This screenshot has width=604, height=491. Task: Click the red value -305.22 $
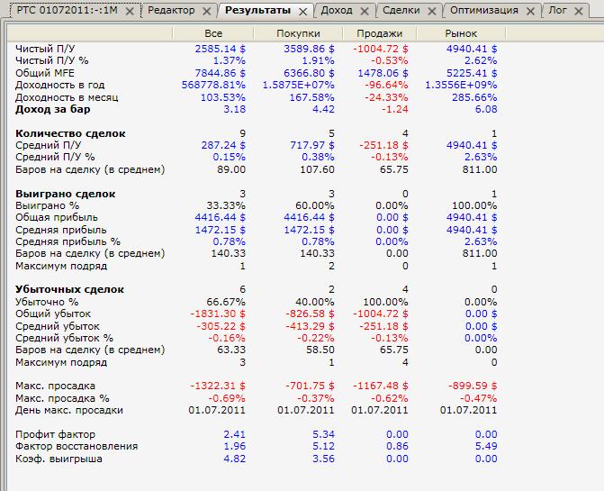pyautogui.click(x=221, y=326)
